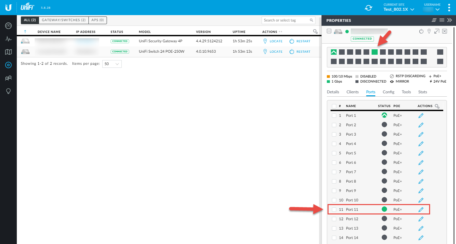
Task: Close the device properties card
Action: pyautogui.click(x=445, y=31)
